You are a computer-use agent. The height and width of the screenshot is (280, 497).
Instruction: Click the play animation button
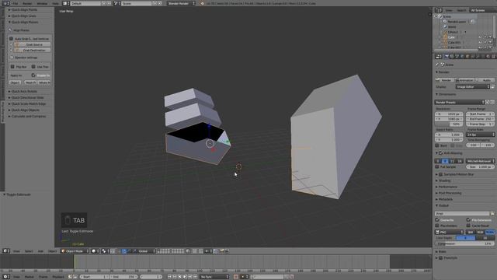[x=185, y=277]
